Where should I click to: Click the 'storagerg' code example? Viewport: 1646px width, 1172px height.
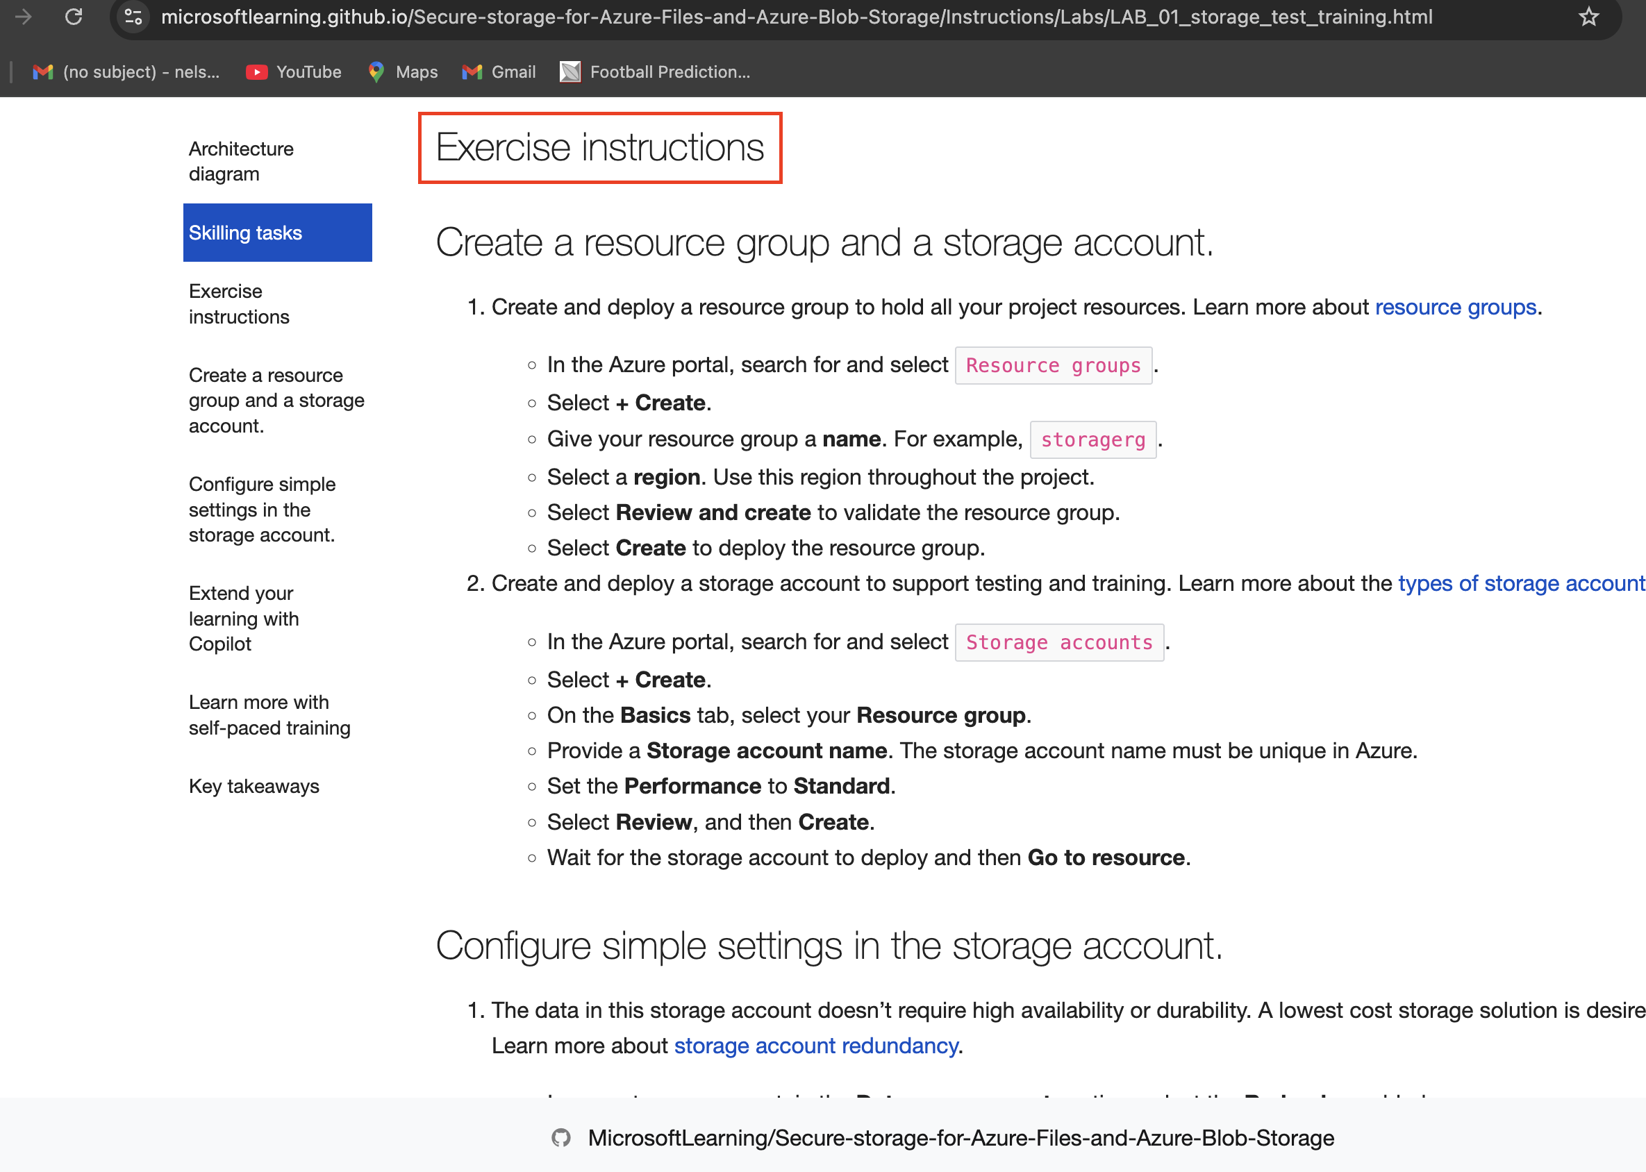[1093, 439]
